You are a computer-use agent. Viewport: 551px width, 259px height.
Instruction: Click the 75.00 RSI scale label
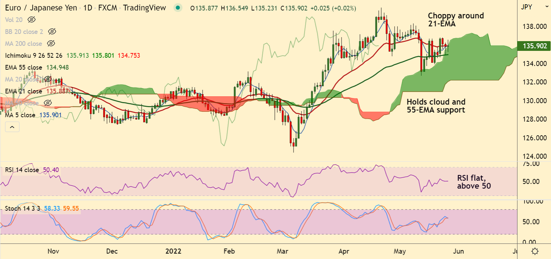point(530,164)
